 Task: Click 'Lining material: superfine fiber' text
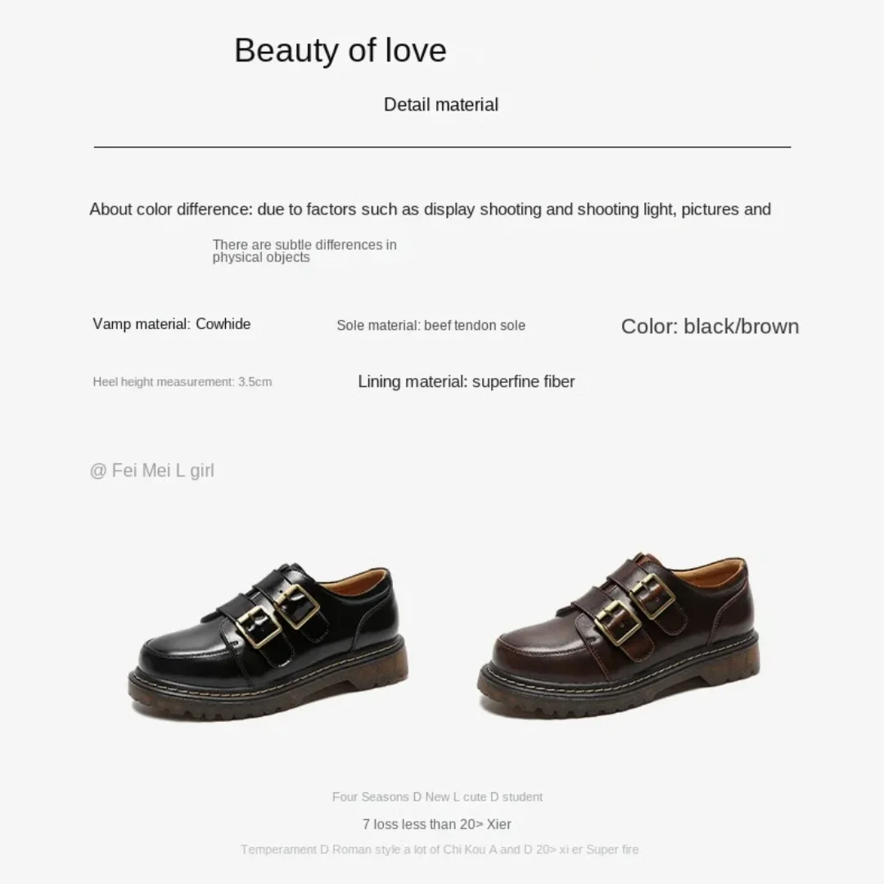click(467, 381)
